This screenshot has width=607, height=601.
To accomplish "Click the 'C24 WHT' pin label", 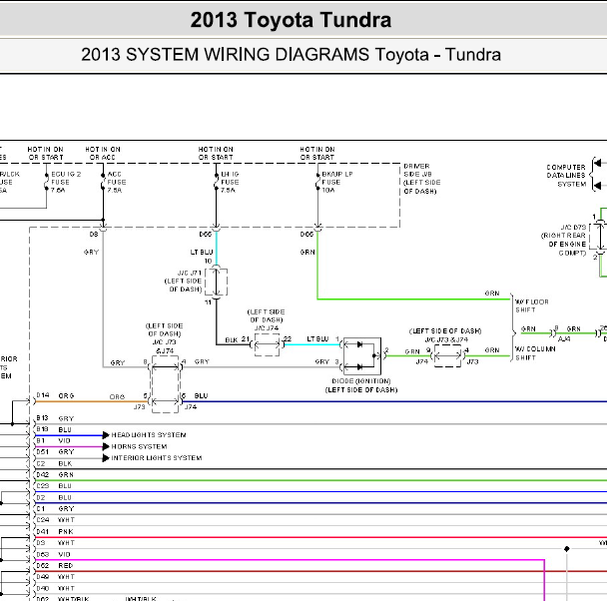I will 55,520.
